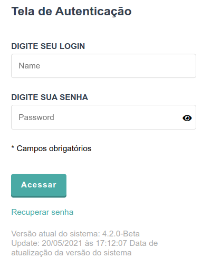Click the system version 4.2.0-Beta text
Screen dimensions: 202x268
75,234
